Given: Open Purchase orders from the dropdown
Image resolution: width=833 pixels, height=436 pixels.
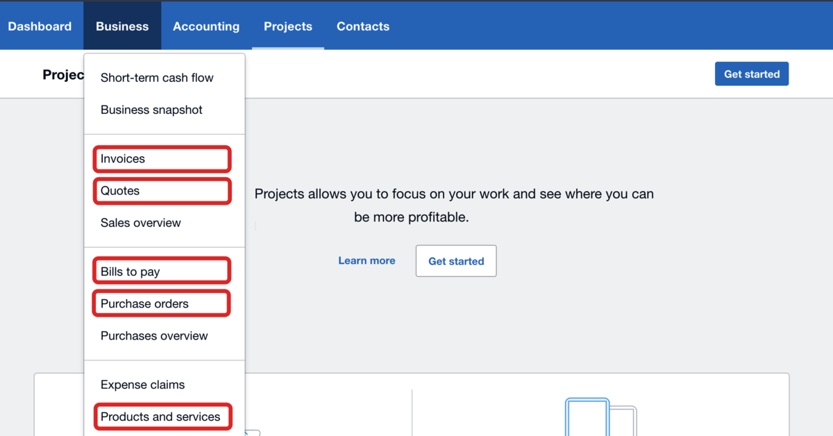Looking at the screenshot, I should pos(165,303).
